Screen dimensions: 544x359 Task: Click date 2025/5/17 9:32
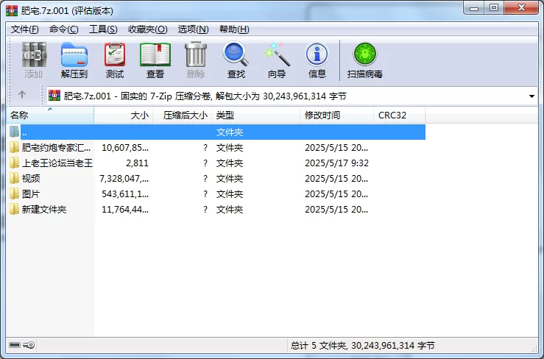coord(336,163)
